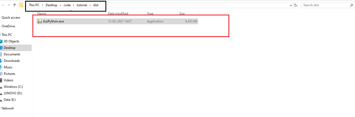The image size is (355, 117).
Task: Sort by Date modified column header
Action: [x=118, y=13]
